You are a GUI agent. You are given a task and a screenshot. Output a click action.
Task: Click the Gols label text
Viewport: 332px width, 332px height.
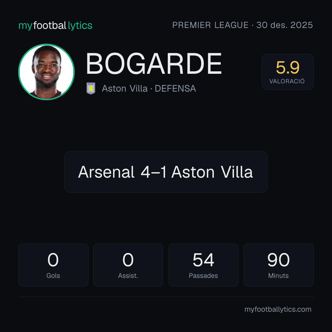(53, 275)
